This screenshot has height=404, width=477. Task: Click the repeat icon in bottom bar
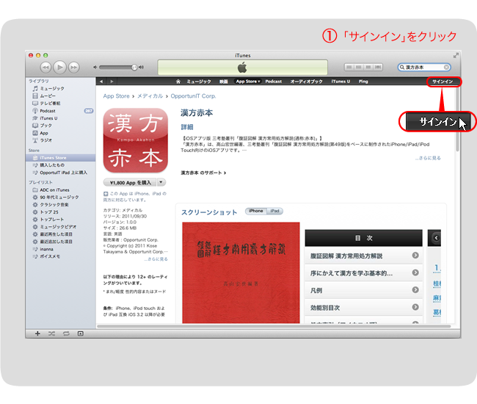point(65,333)
